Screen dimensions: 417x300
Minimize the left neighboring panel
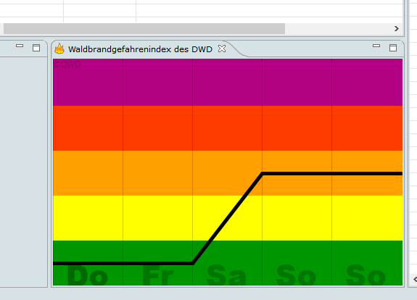coord(20,46)
